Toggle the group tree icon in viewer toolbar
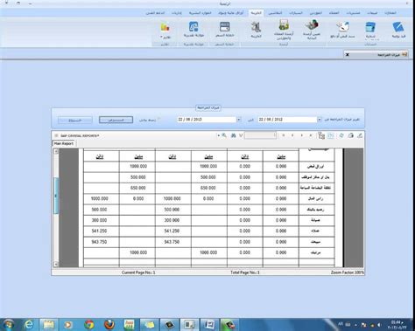The image size is (415, 331). point(321,135)
